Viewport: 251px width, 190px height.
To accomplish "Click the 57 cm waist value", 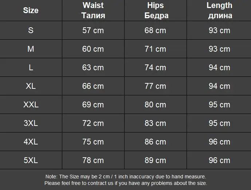I will pyautogui.click(x=93, y=30).
